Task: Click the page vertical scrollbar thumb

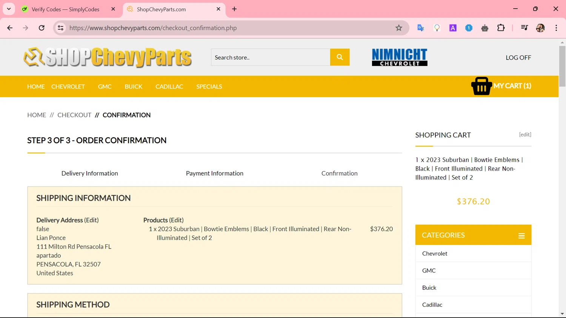Action: pyautogui.click(x=562, y=66)
